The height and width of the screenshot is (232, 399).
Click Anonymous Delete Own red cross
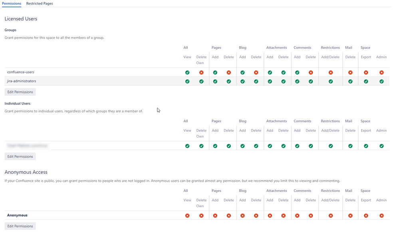(x=201, y=216)
